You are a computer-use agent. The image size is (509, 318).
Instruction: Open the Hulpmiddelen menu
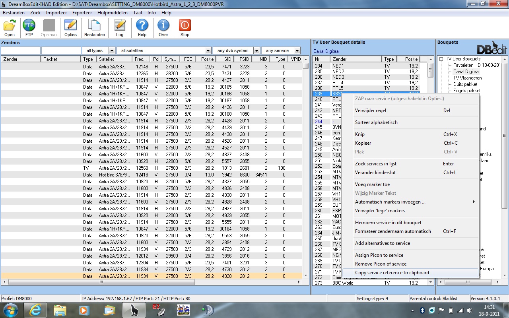[x=113, y=13]
